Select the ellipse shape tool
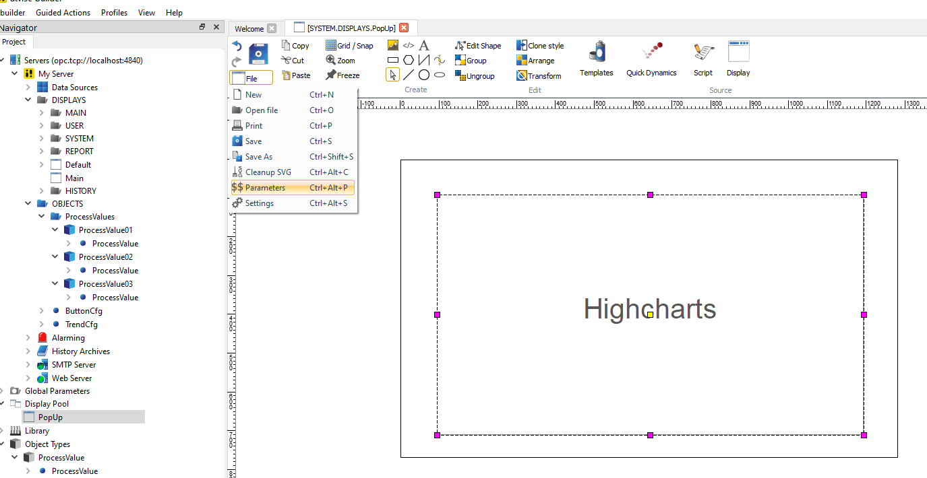Image resolution: width=927 pixels, height=478 pixels. (x=440, y=75)
